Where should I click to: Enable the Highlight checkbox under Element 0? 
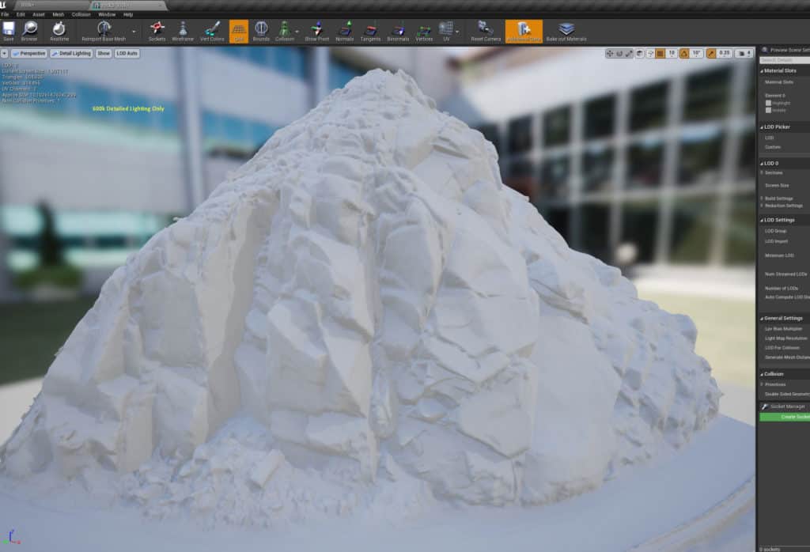pos(768,104)
